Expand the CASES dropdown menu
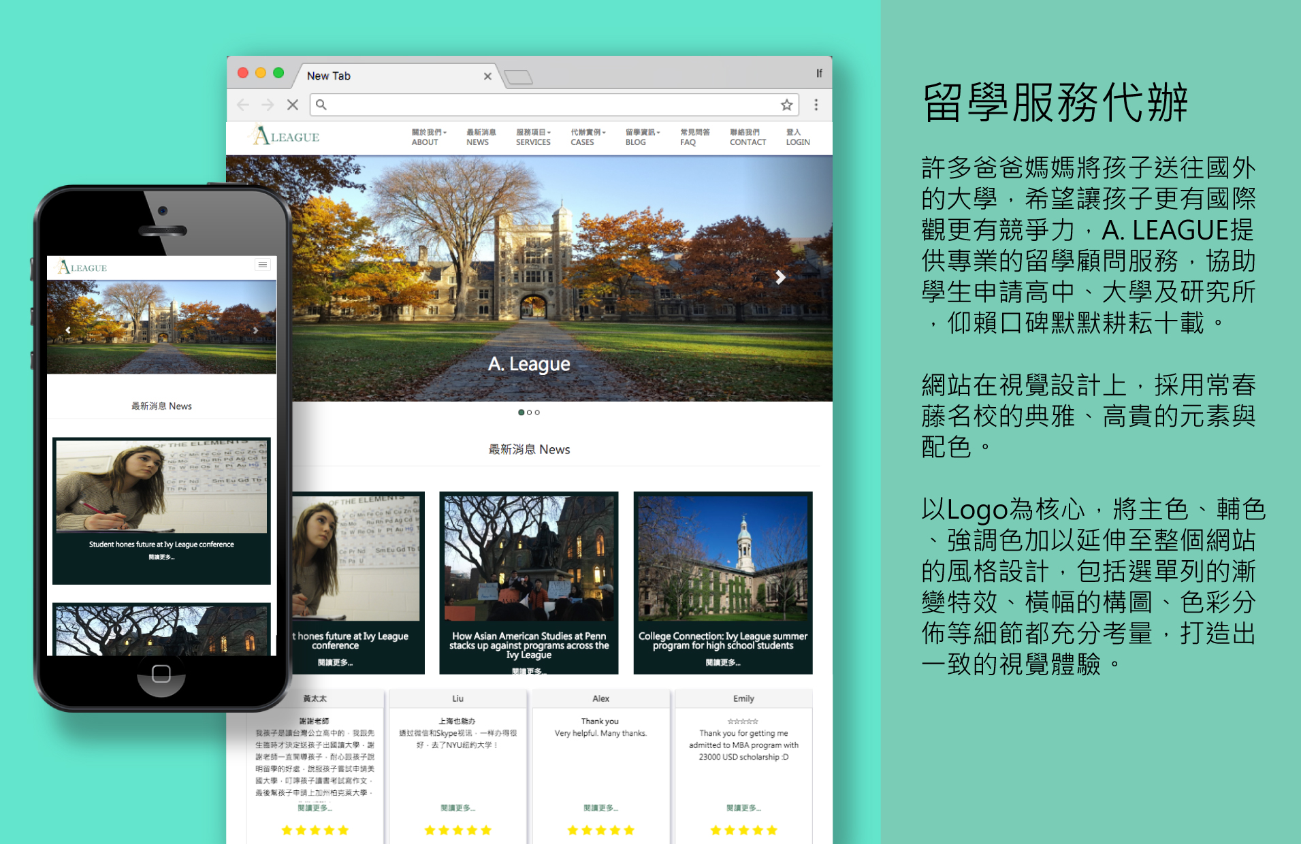The width and height of the screenshot is (1301, 844). (x=587, y=137)
